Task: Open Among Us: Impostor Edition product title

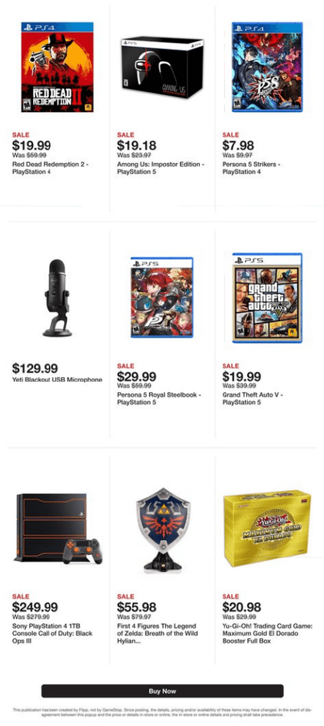Action: [161, 168]
